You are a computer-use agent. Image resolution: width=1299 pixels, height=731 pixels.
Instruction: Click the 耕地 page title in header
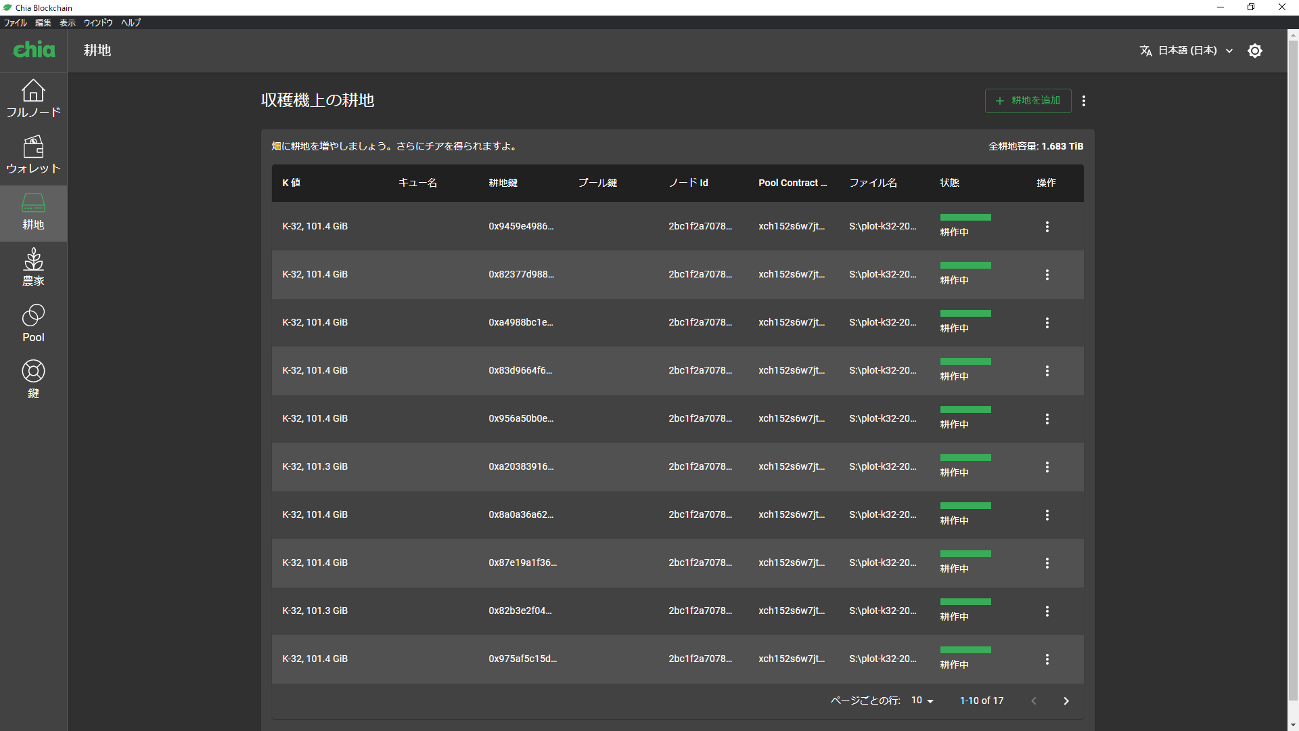[x=97, y=51]
